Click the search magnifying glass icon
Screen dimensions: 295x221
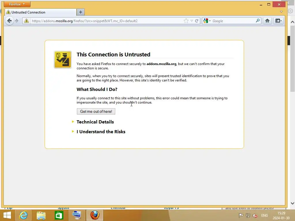pos(258,21)
